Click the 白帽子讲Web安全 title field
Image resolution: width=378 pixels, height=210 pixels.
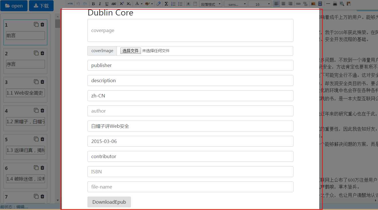pos(190,126)
